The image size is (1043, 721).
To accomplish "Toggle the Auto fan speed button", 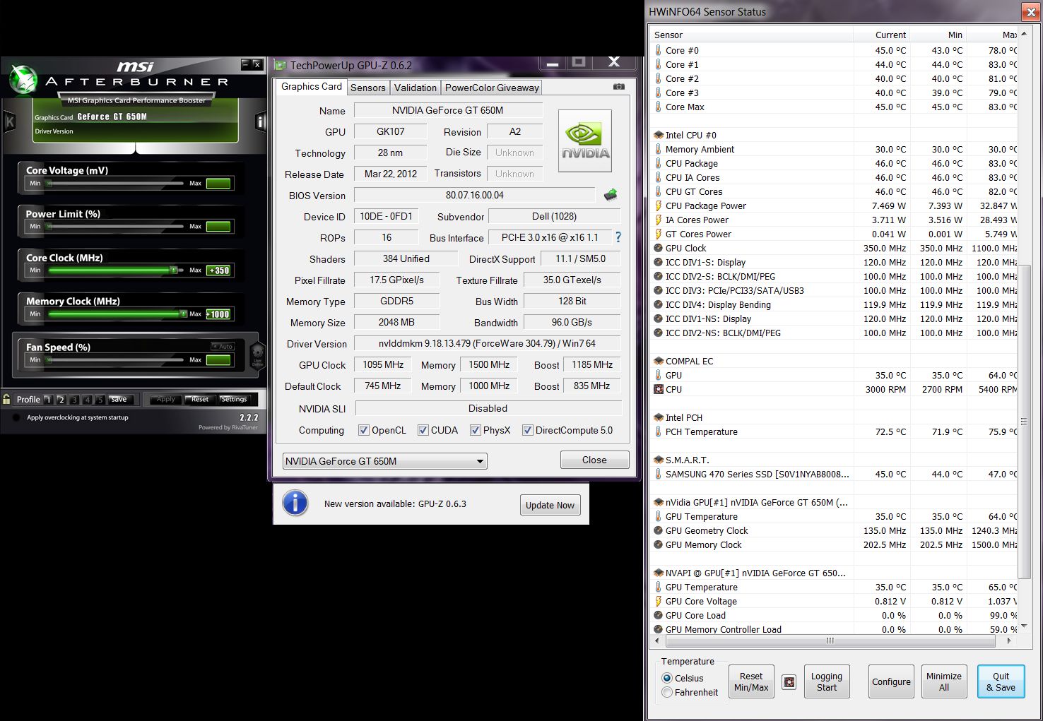I will pyautogui.click(x=223, y=346).
